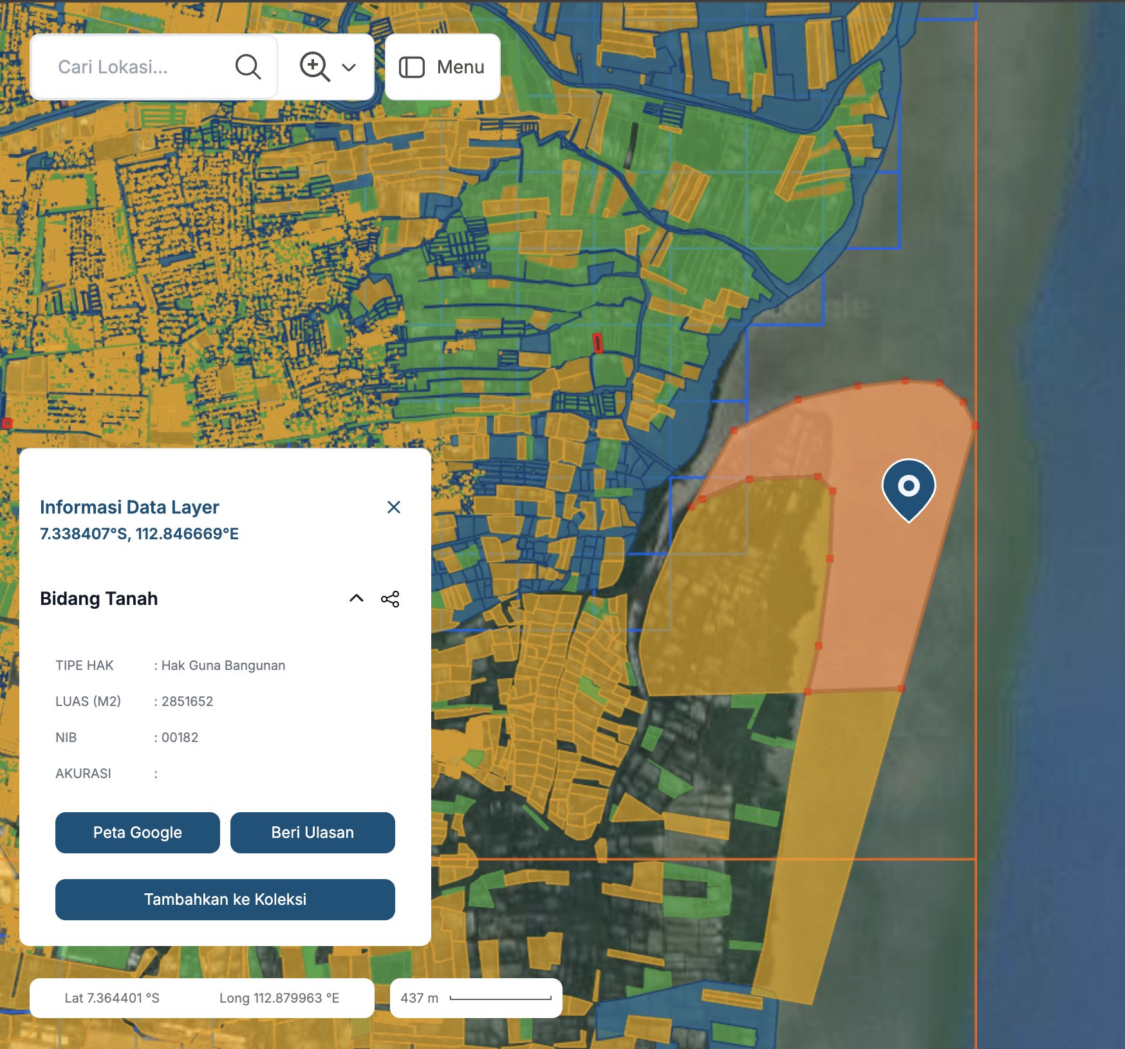Click the blue location pin marker
1125x1049 pixels.
pyautogui.click(x=908, y=488)
